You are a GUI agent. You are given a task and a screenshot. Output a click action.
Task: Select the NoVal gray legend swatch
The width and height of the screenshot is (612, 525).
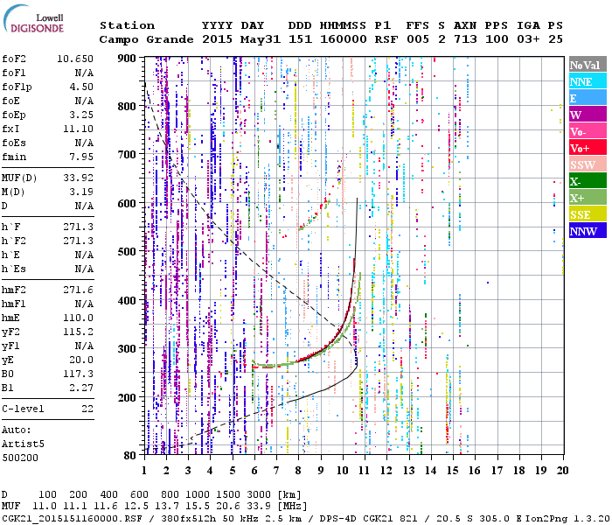coord(588,65)
